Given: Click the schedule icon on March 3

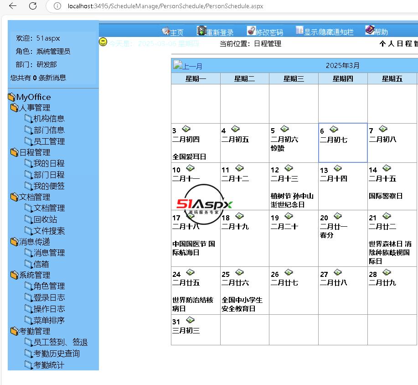Looking at the screenshot, I should 186,129.
